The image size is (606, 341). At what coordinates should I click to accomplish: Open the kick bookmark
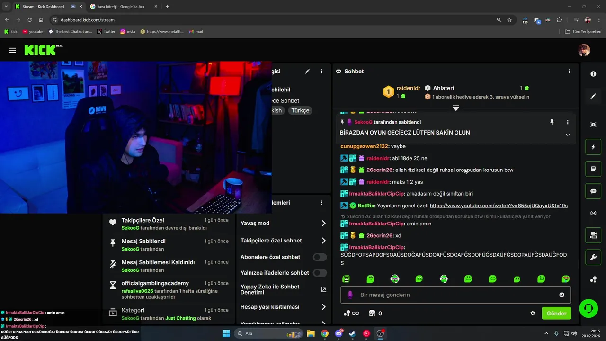pyautogui.click(x=10, y=32)
